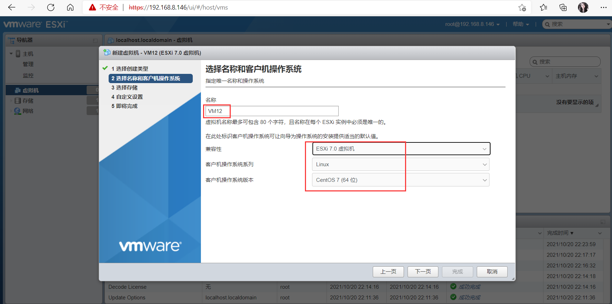Viewport: 612px width, 304px height.
Task: Open the 帮助 help dropdown
Action: point(521,24)
